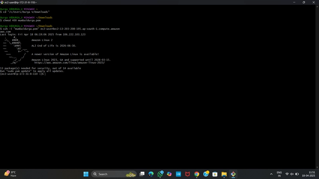Click the Git Bash icon in the title bar
Image resolution: width=319 pixels, height=179 pixels.
point(2,2)
